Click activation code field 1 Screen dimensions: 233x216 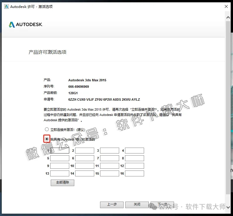click(x=60, y=151)
